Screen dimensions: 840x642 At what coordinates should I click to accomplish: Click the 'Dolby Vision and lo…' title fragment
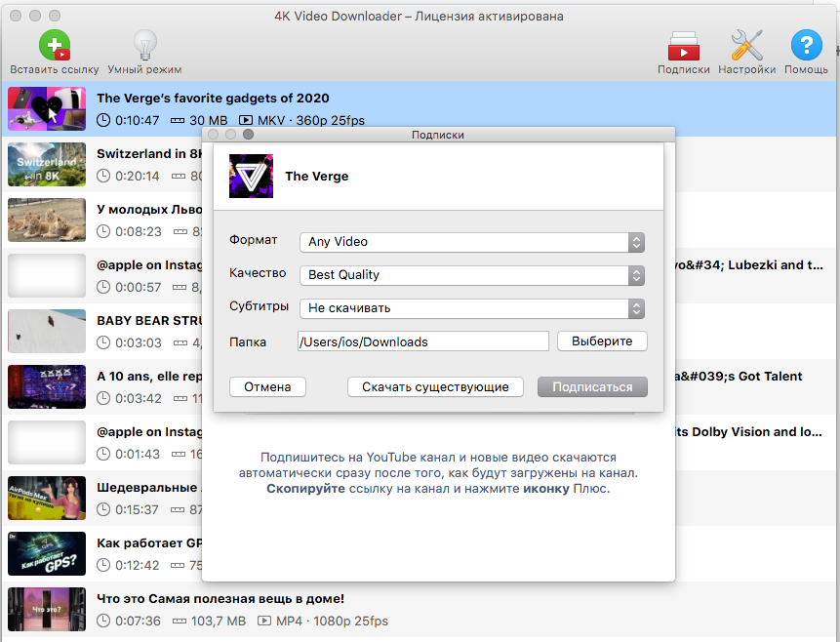[x=756, y=432]
